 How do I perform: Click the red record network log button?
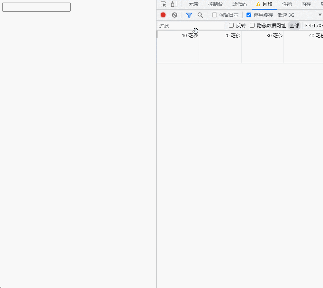point(163,15)
